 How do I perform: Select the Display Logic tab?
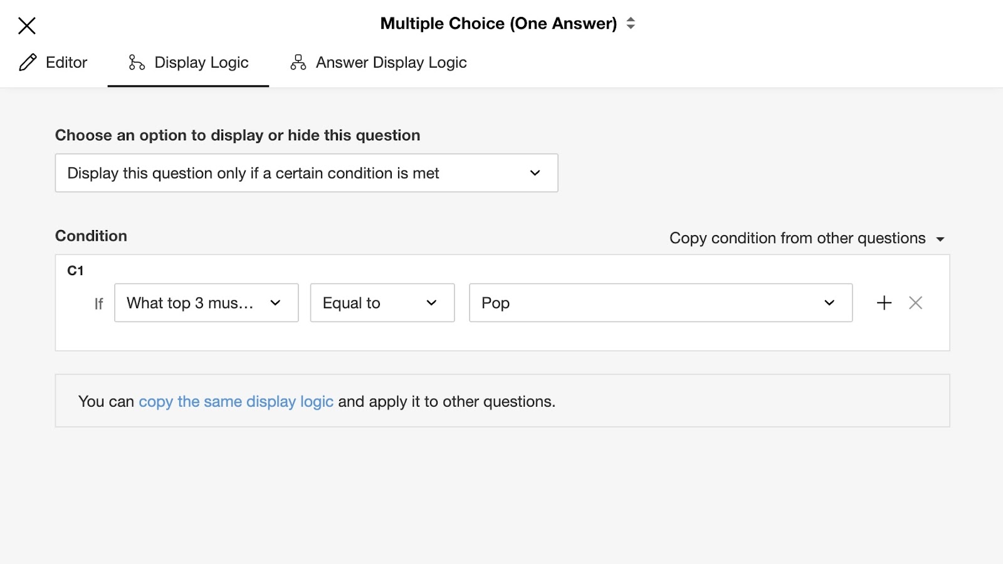click(201, 63)
